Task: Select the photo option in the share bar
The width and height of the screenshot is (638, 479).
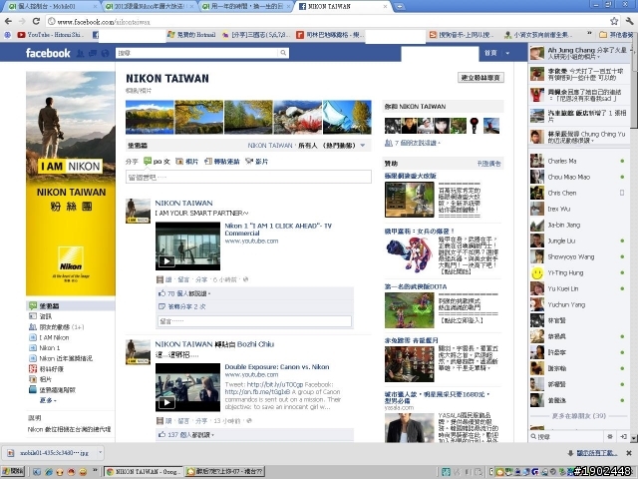Action: pyautogui.click(x=186, y=162)
